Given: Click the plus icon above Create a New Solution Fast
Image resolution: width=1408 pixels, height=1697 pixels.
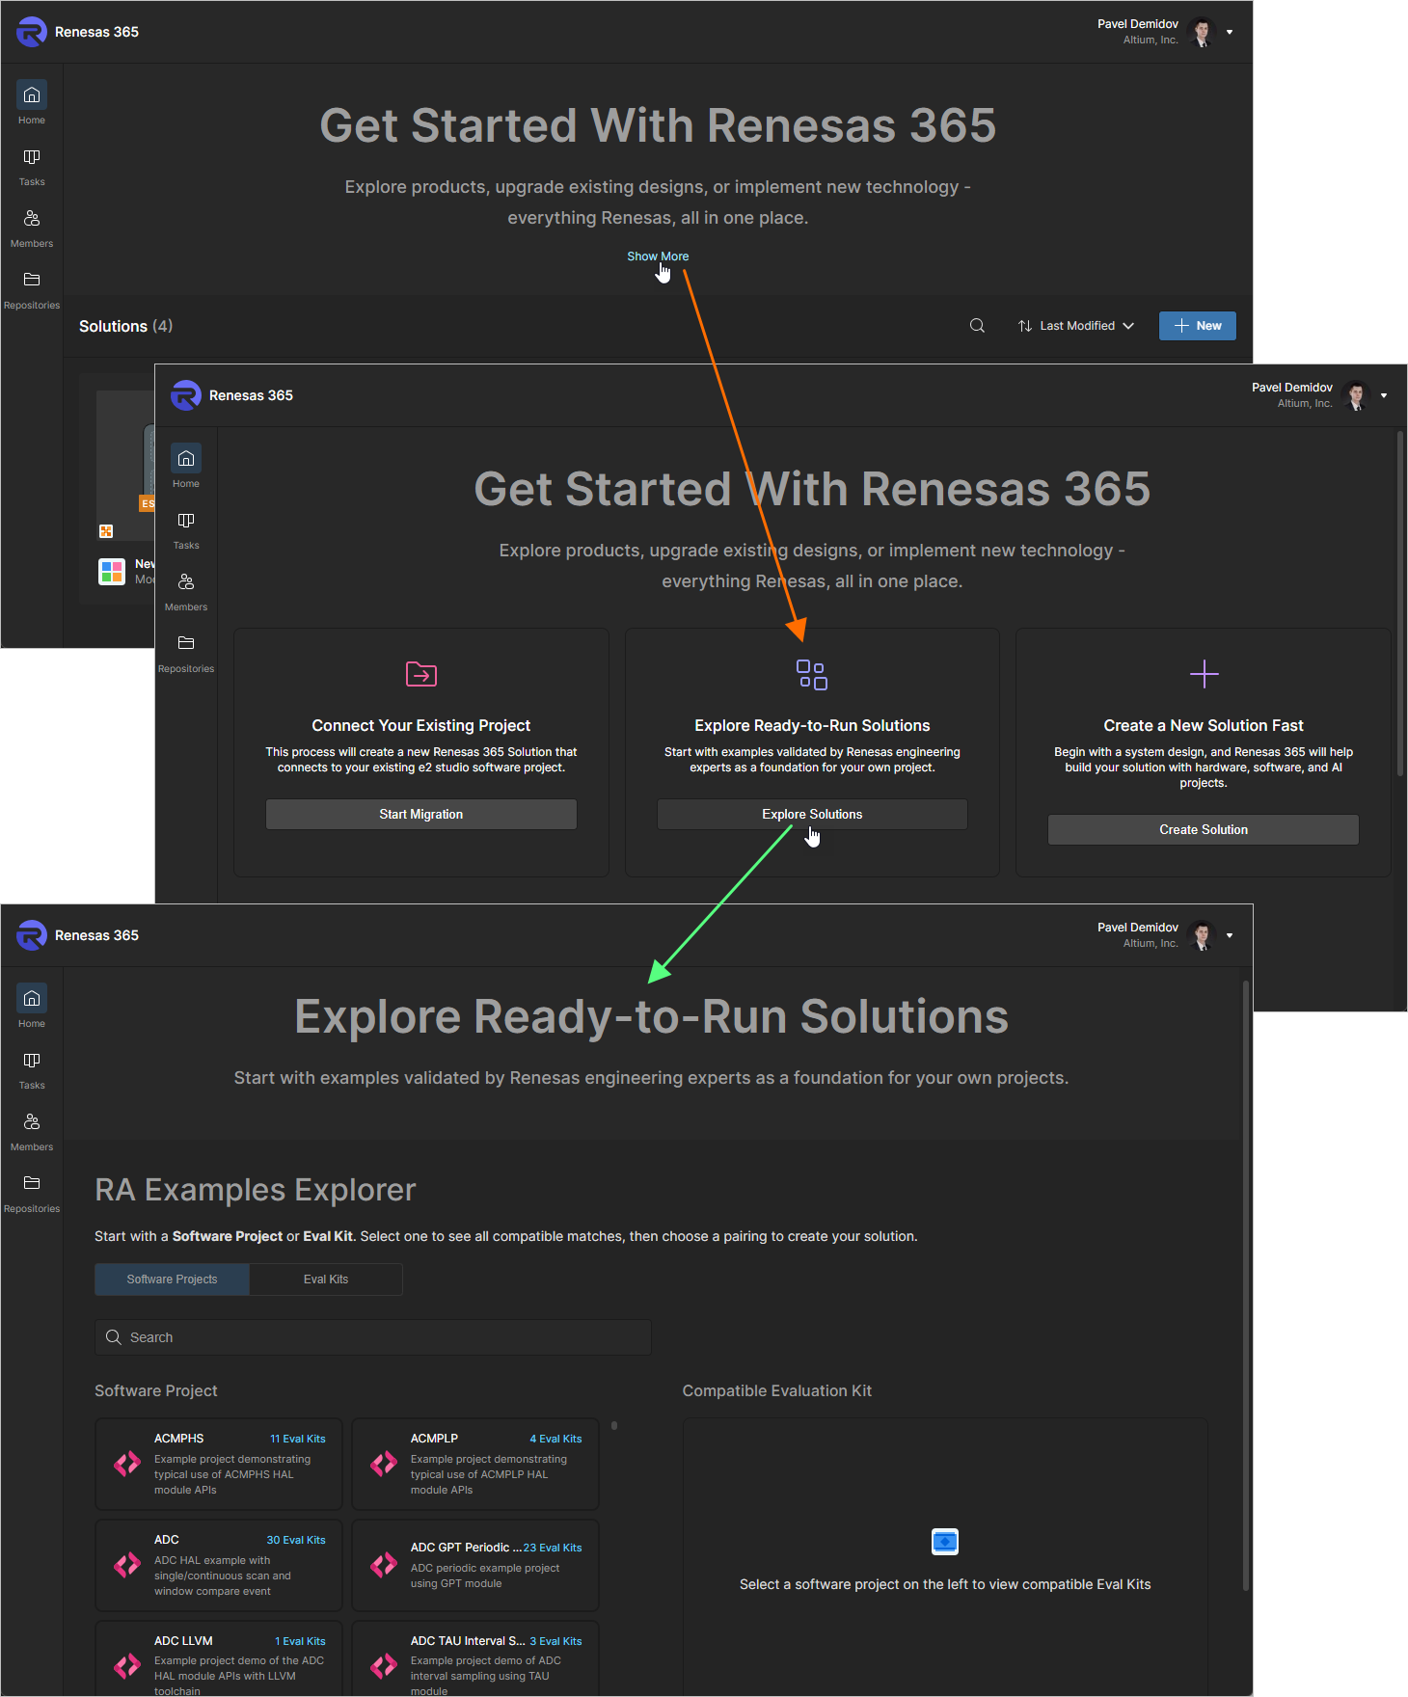Looking at the screenshot, I should pyautogui.click(x=1205, y=674).
